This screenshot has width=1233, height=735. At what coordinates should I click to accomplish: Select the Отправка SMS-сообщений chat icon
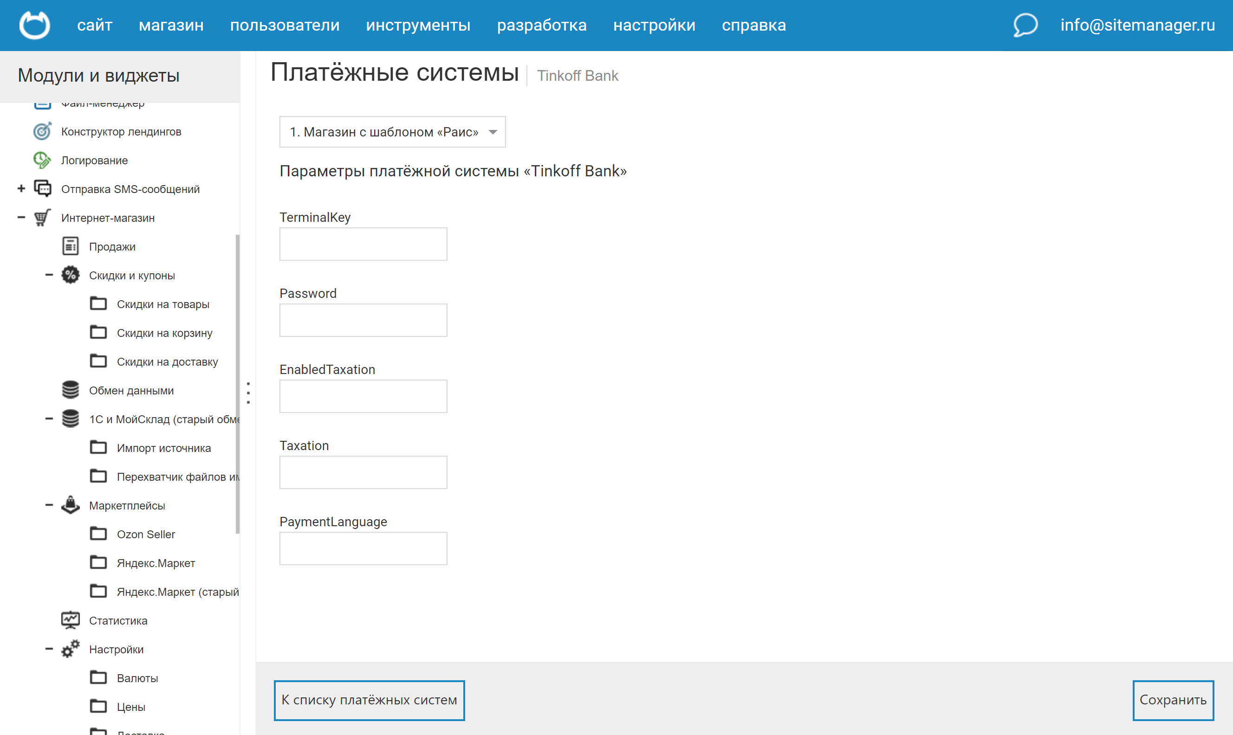point(42,189)
